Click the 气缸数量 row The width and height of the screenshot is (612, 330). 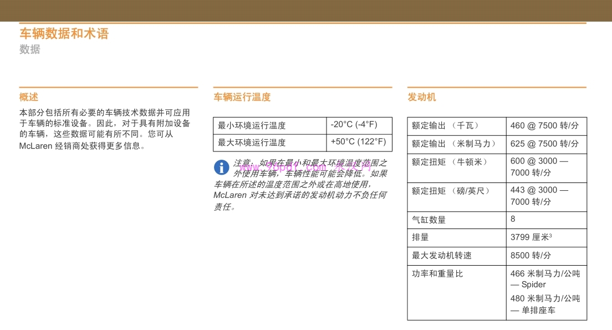point(431,219)
